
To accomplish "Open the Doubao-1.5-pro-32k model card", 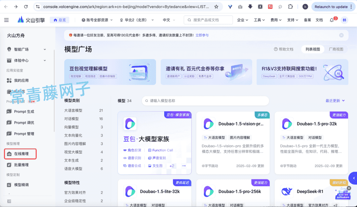I will coord(311,143).
